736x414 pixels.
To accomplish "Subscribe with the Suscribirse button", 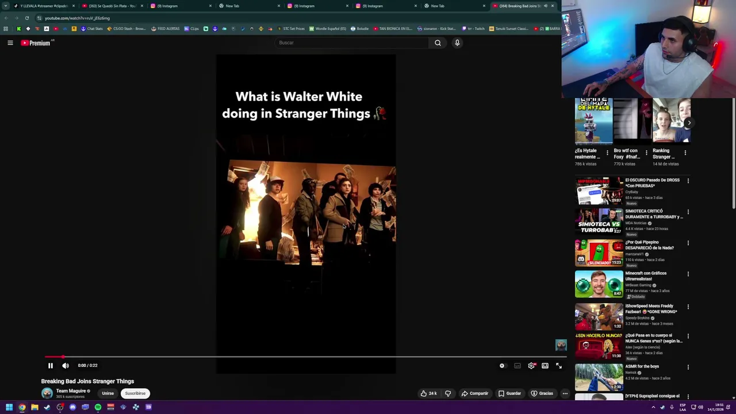I will 135,393.
